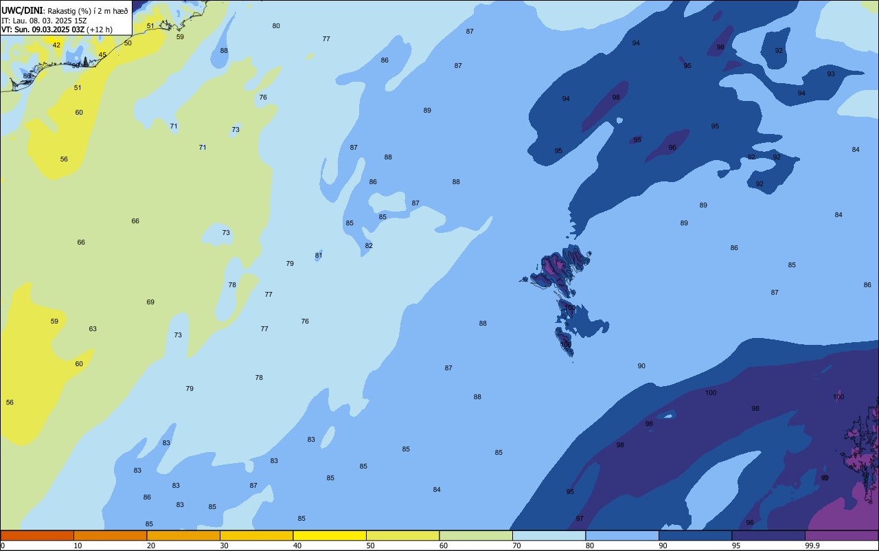Click the map value '99' near the right coast
879x551 pixels.
click(x=825, y=478)
